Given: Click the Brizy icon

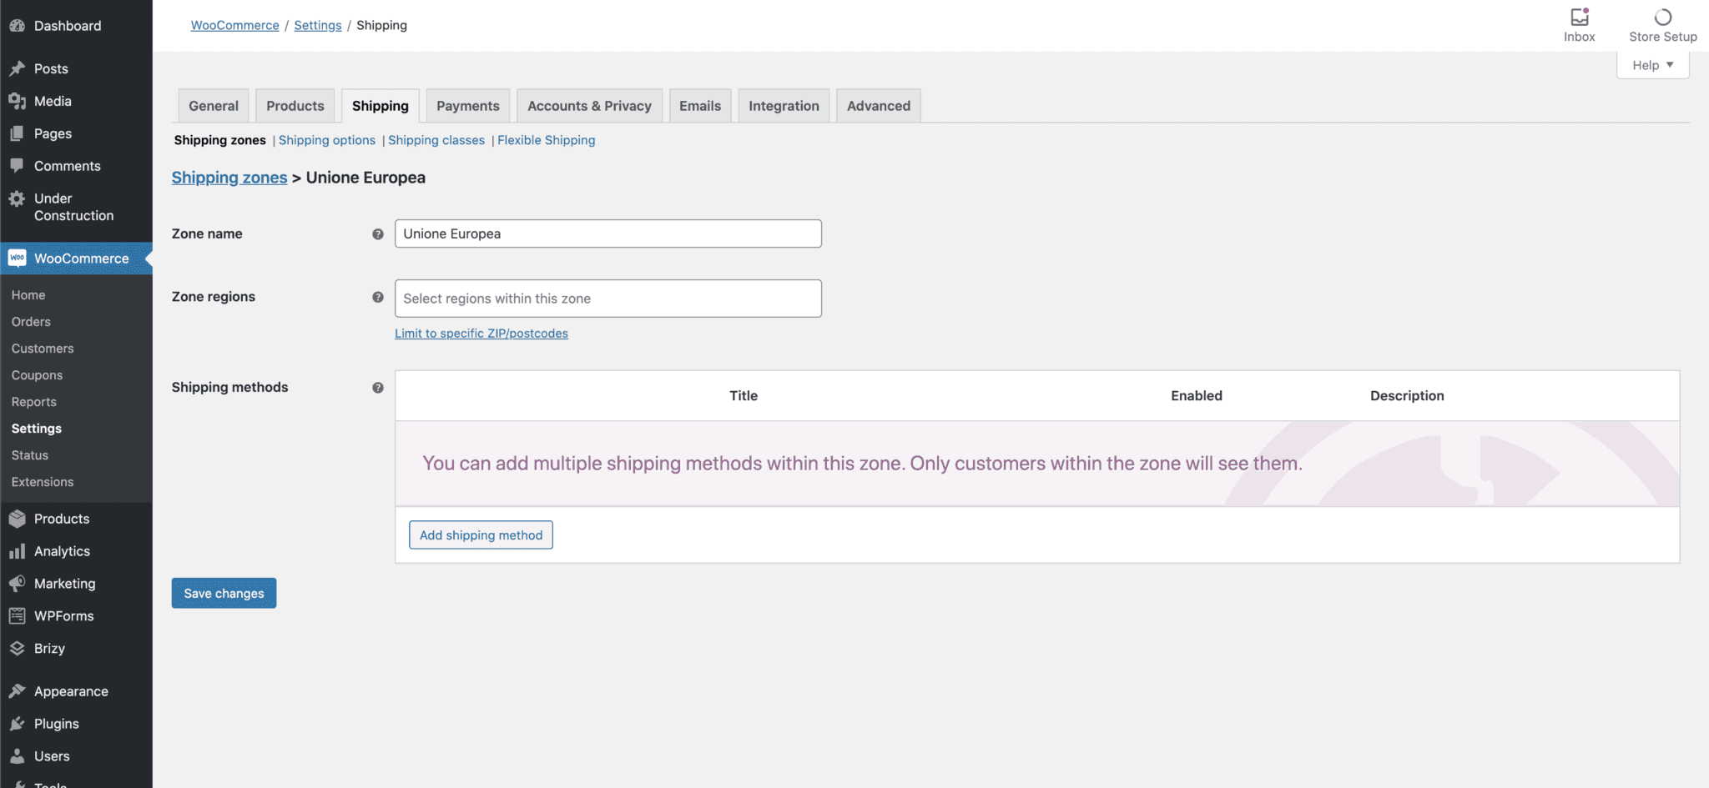Looking at the screenshot, I should tap(17, 649).
